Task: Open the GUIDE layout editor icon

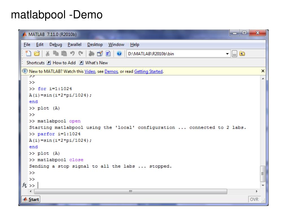Action: [100, 53]
